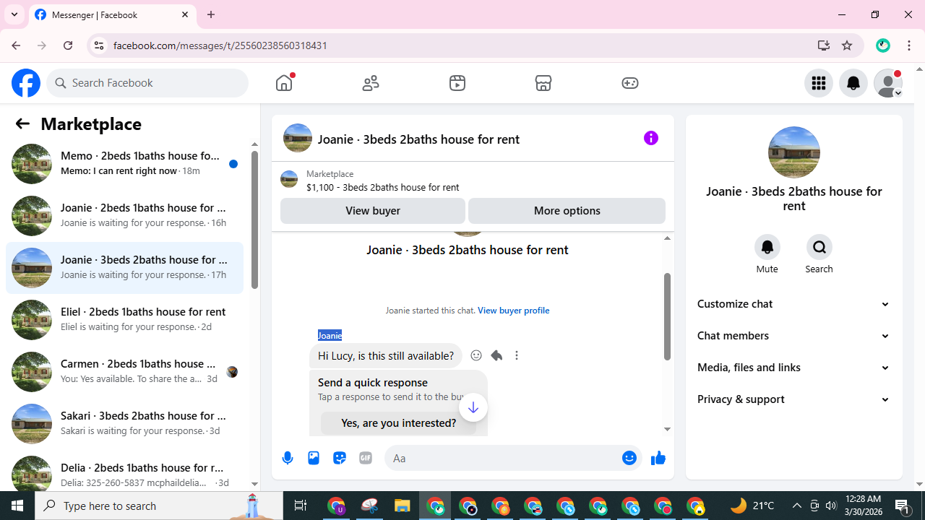
Task: Click the Windows taskbar search box
Action: click(x=159, y=506)
